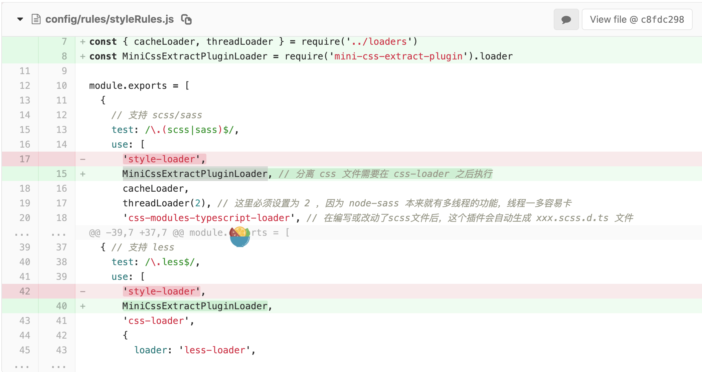Open View file @ c8fdc298

point(637,20)
